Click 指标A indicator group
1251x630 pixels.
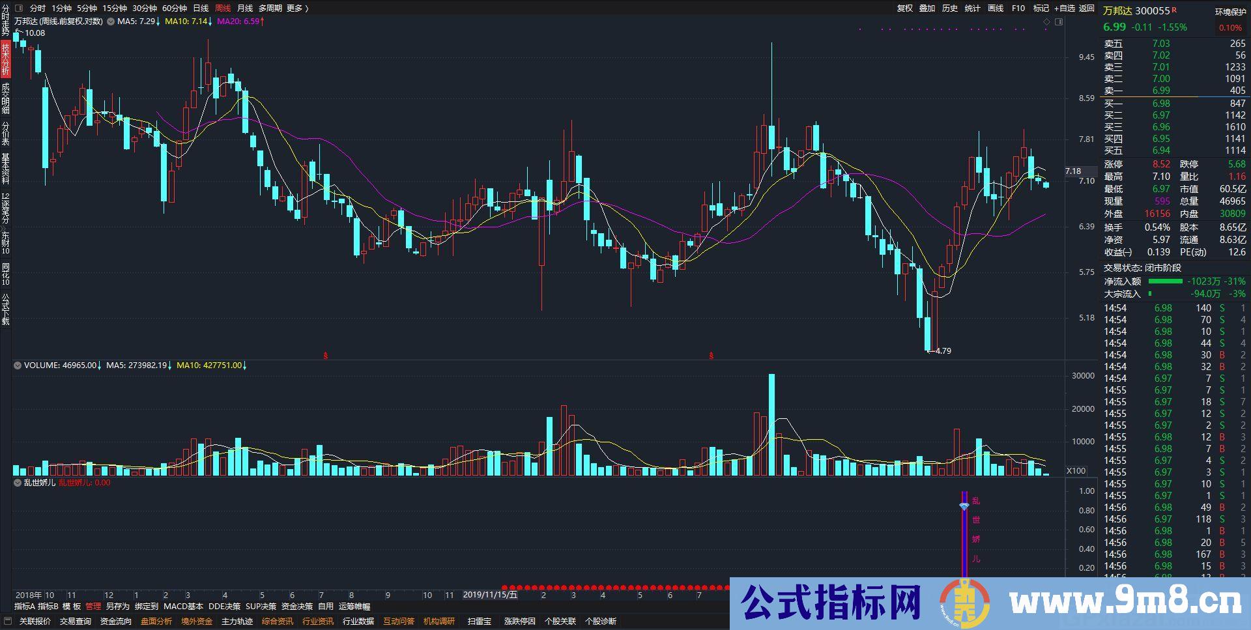coord(25,607)
